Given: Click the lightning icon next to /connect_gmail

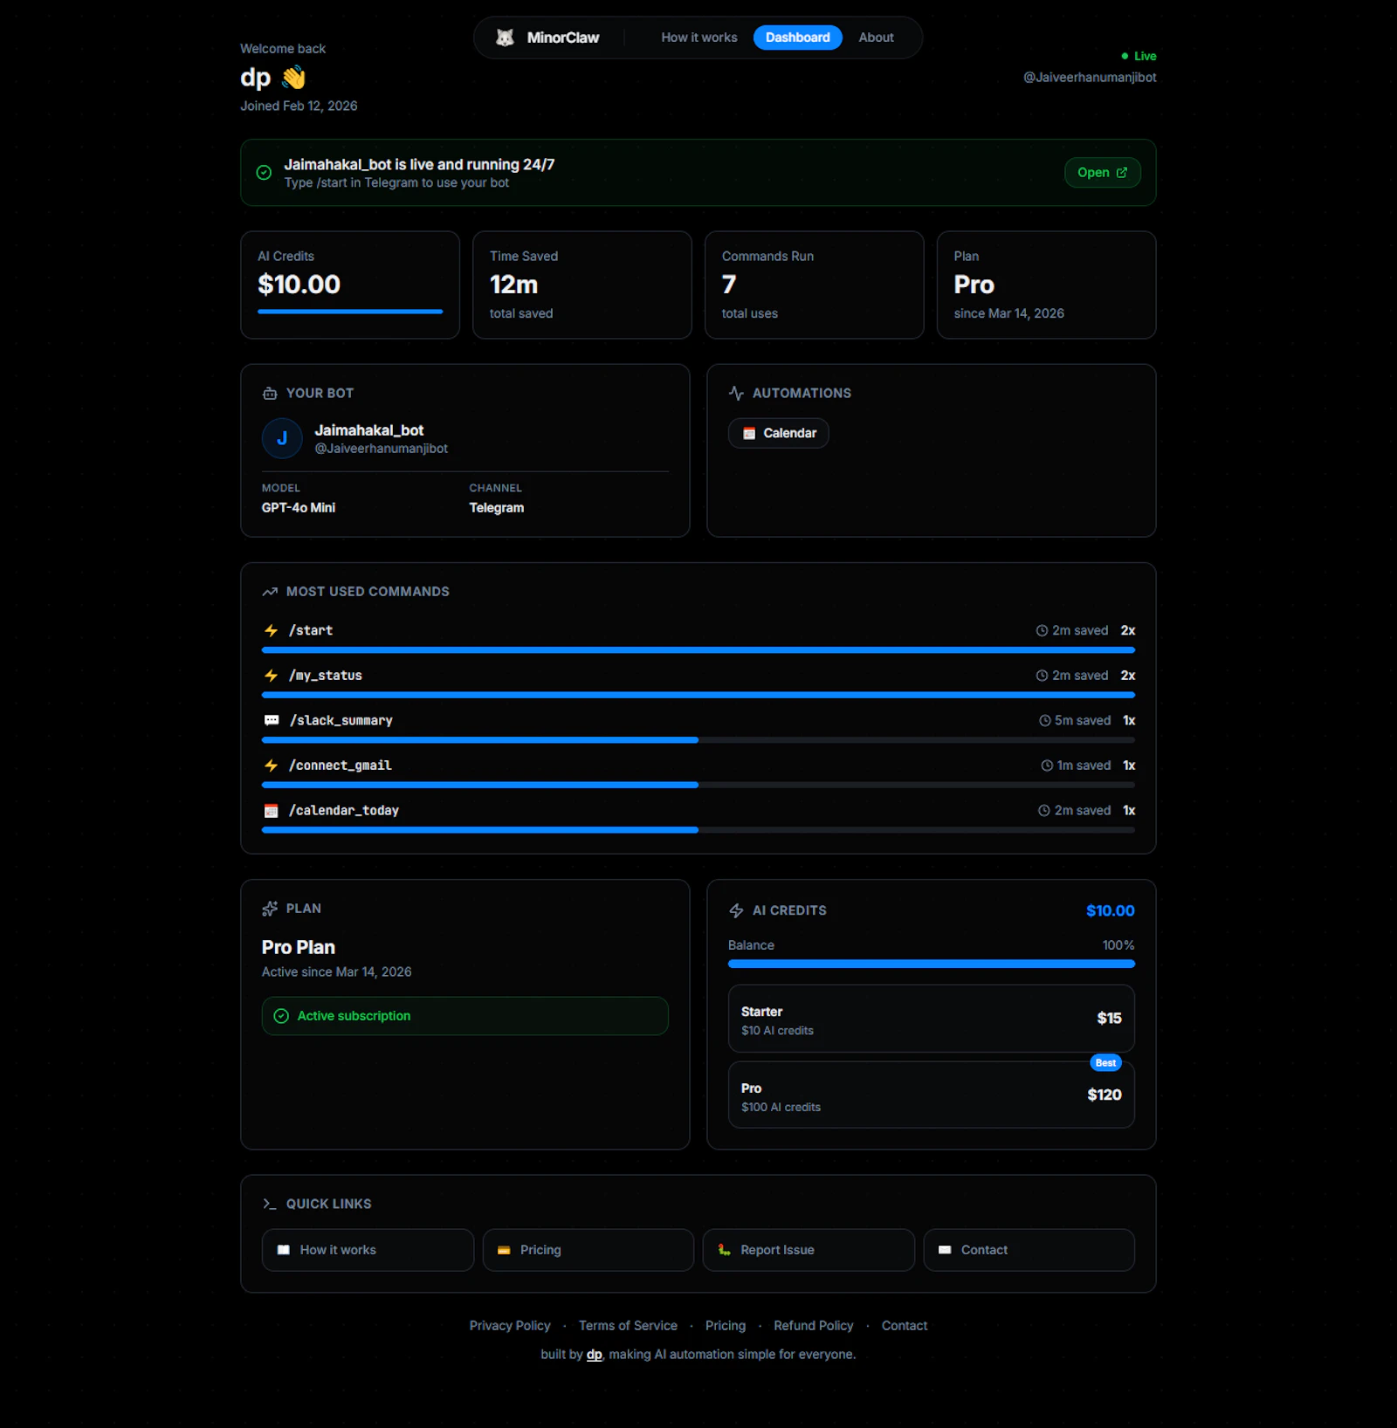Looking at the screenshot, I should (271, 765).
